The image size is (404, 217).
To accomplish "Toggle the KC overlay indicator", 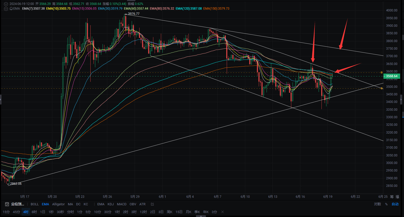I will click(x=86, y=204).
